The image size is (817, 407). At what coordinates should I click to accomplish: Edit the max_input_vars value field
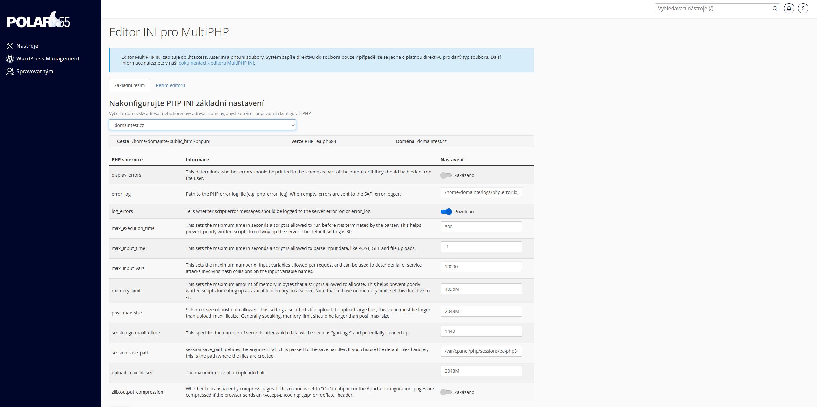[481, 267]
